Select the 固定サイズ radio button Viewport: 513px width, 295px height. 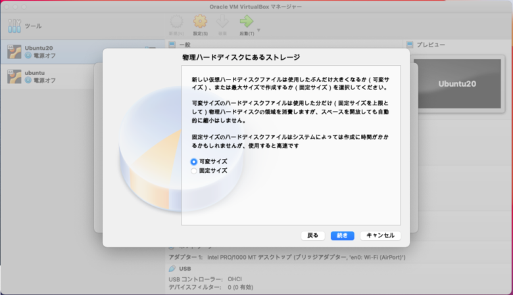pyautogui.click(x=194, y=171)
